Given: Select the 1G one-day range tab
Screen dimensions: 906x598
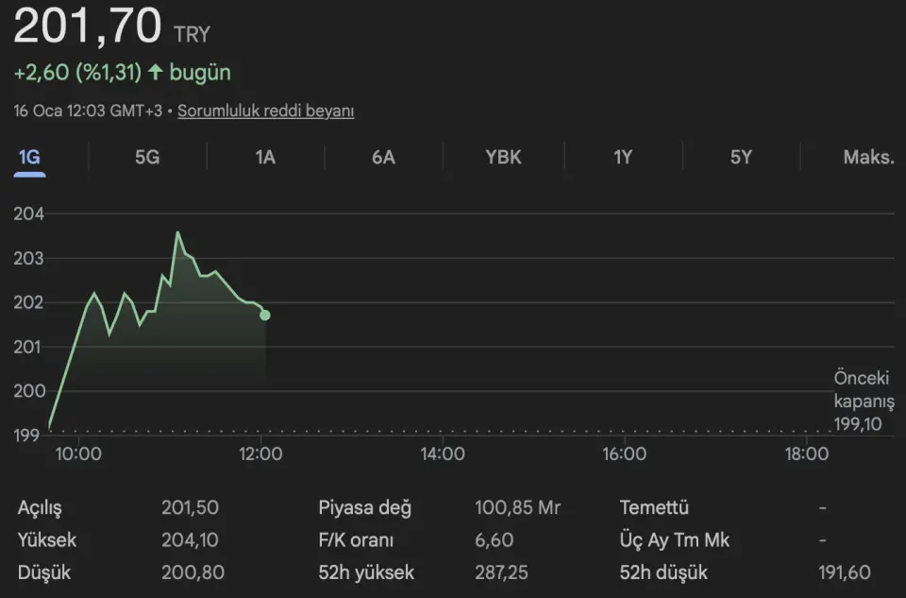Looking at the screenshot, I should click(x=29, y=157).
